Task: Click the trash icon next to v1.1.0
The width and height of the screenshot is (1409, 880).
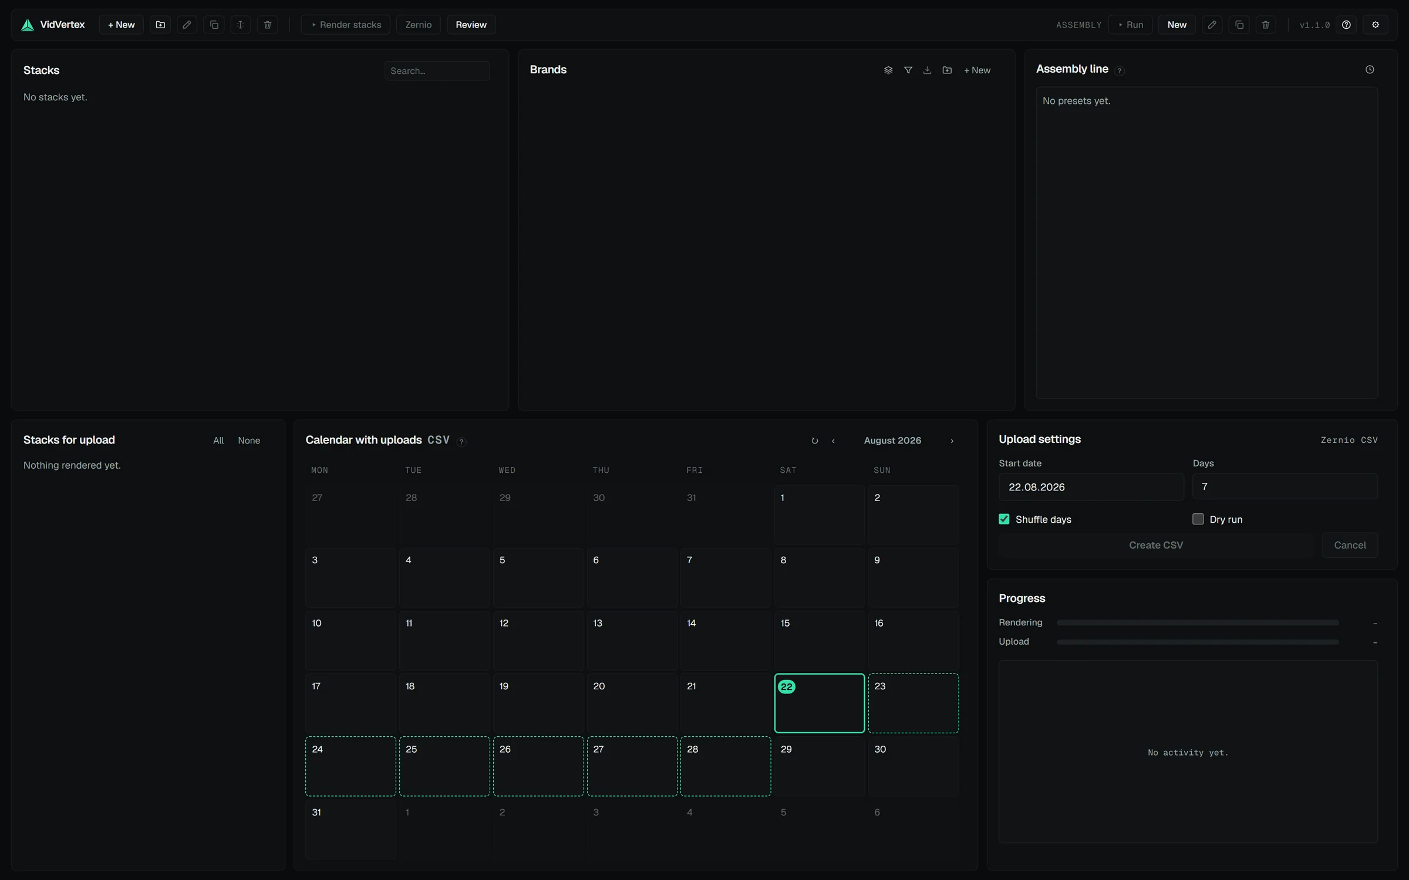Action: click(x=1266, y=25)
